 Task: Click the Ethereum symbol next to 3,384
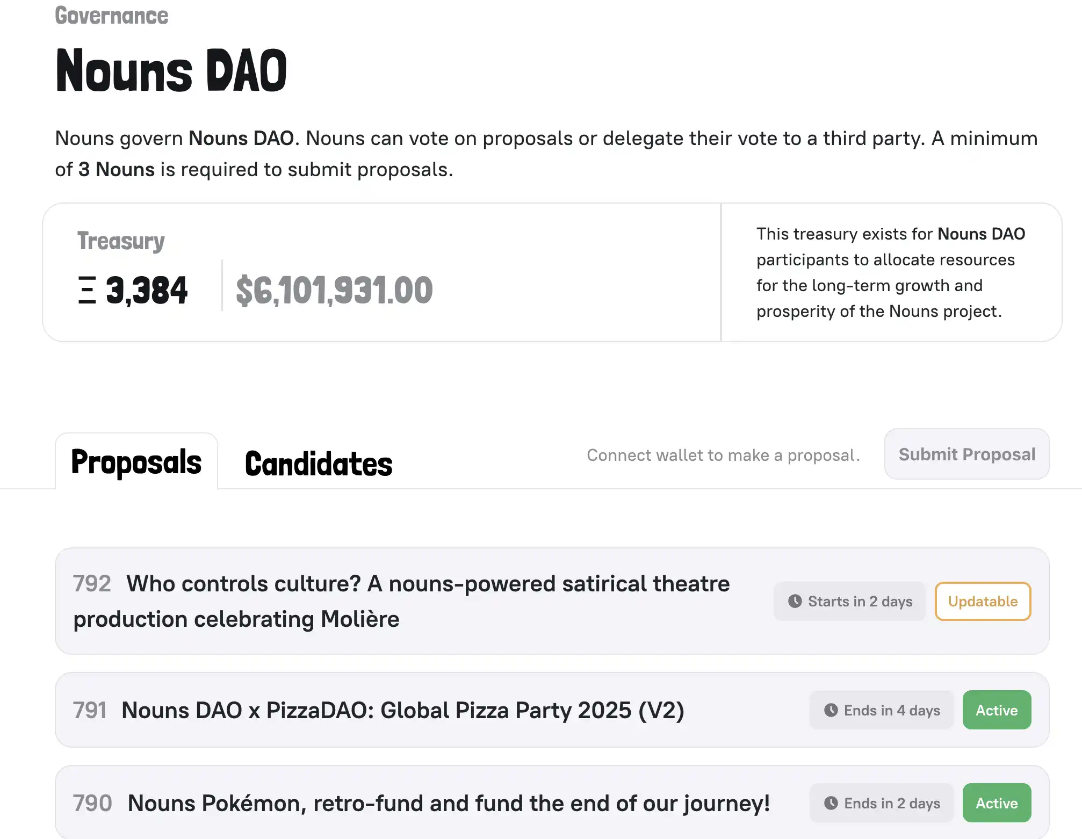click(x=87, y=290)
